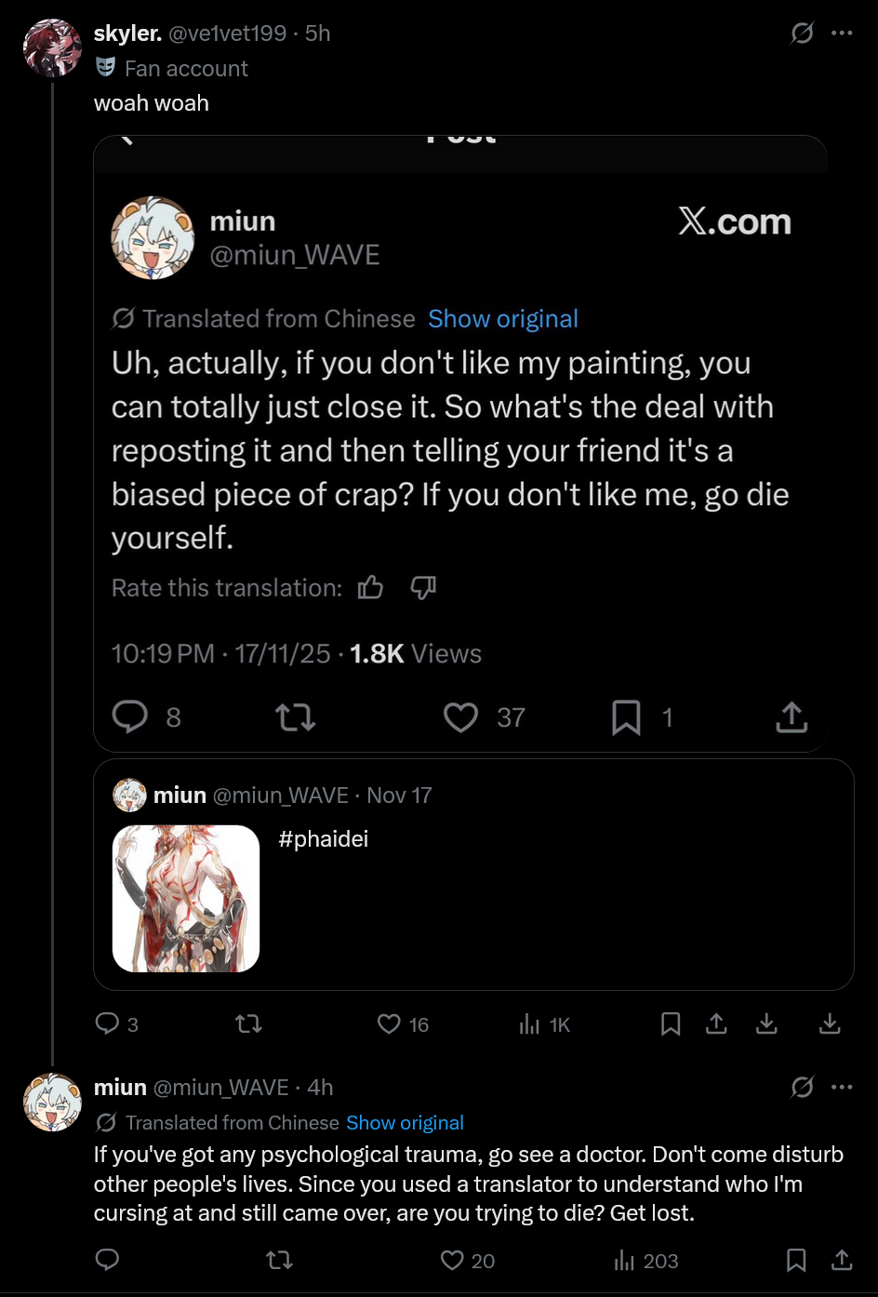Bookmark skyler's post
The image size is (878, 1297).
(671, 1024)
